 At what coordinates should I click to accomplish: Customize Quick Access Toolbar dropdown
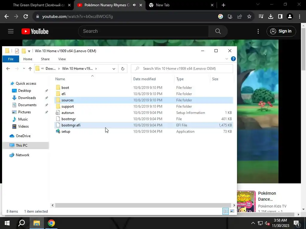tap(29, 51)
